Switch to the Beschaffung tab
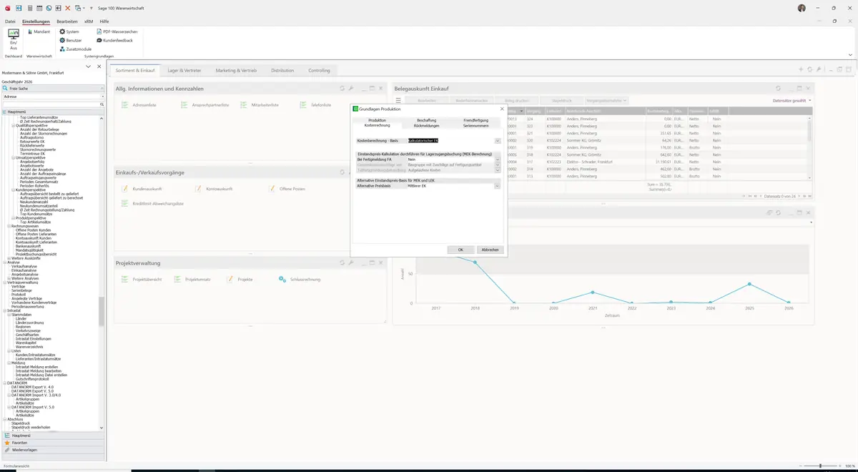The image size is (858, 472). 427,120
